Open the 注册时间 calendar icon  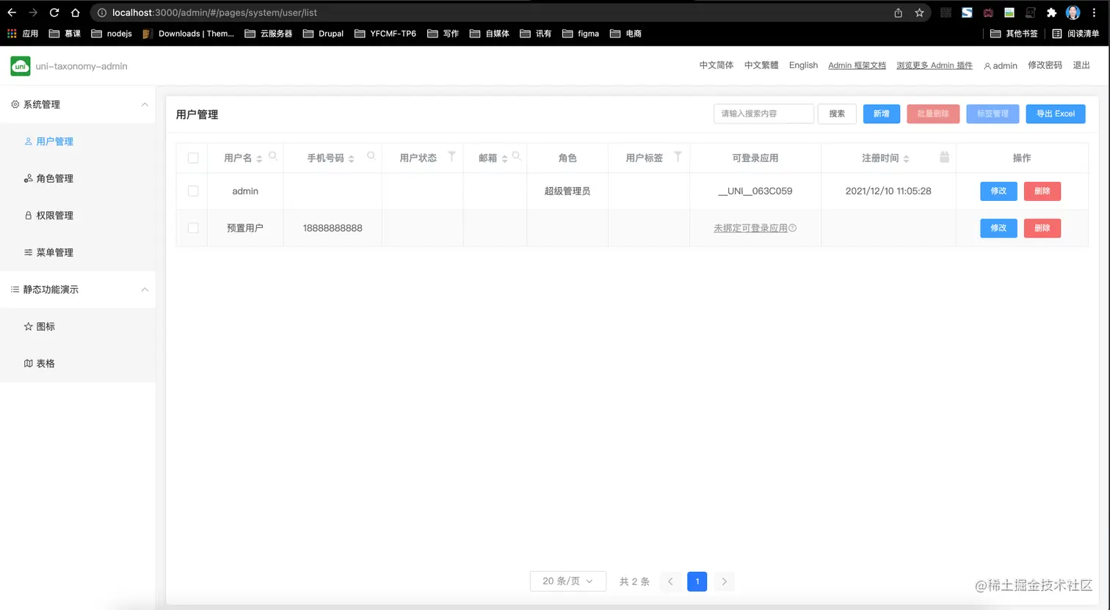click(x=944, y=157)
